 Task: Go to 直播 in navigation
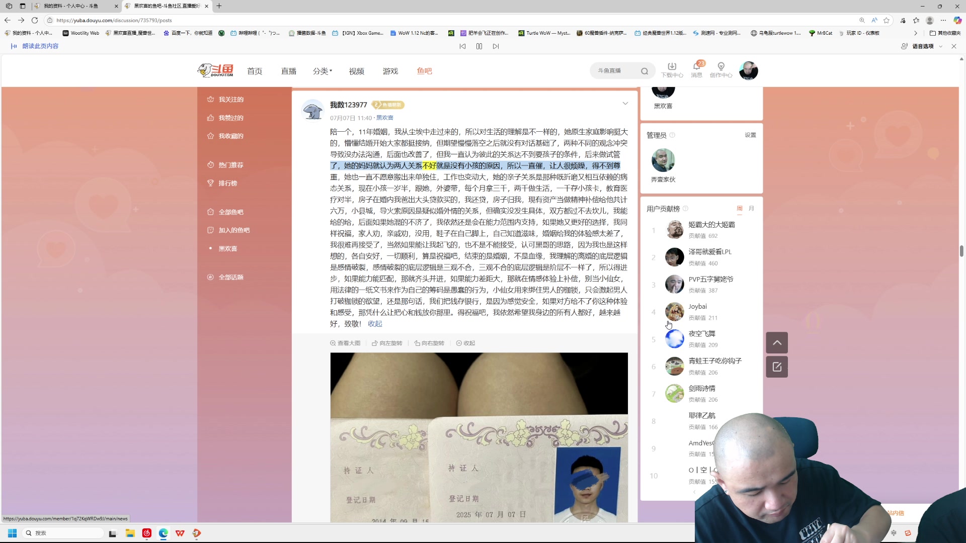289,71
